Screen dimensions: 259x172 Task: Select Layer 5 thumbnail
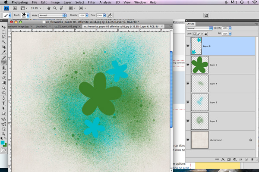[200, 65]
